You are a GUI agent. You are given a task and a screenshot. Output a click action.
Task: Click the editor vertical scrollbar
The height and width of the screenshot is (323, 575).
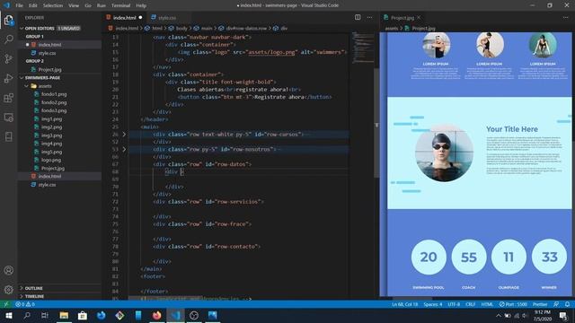click(376, 123)
